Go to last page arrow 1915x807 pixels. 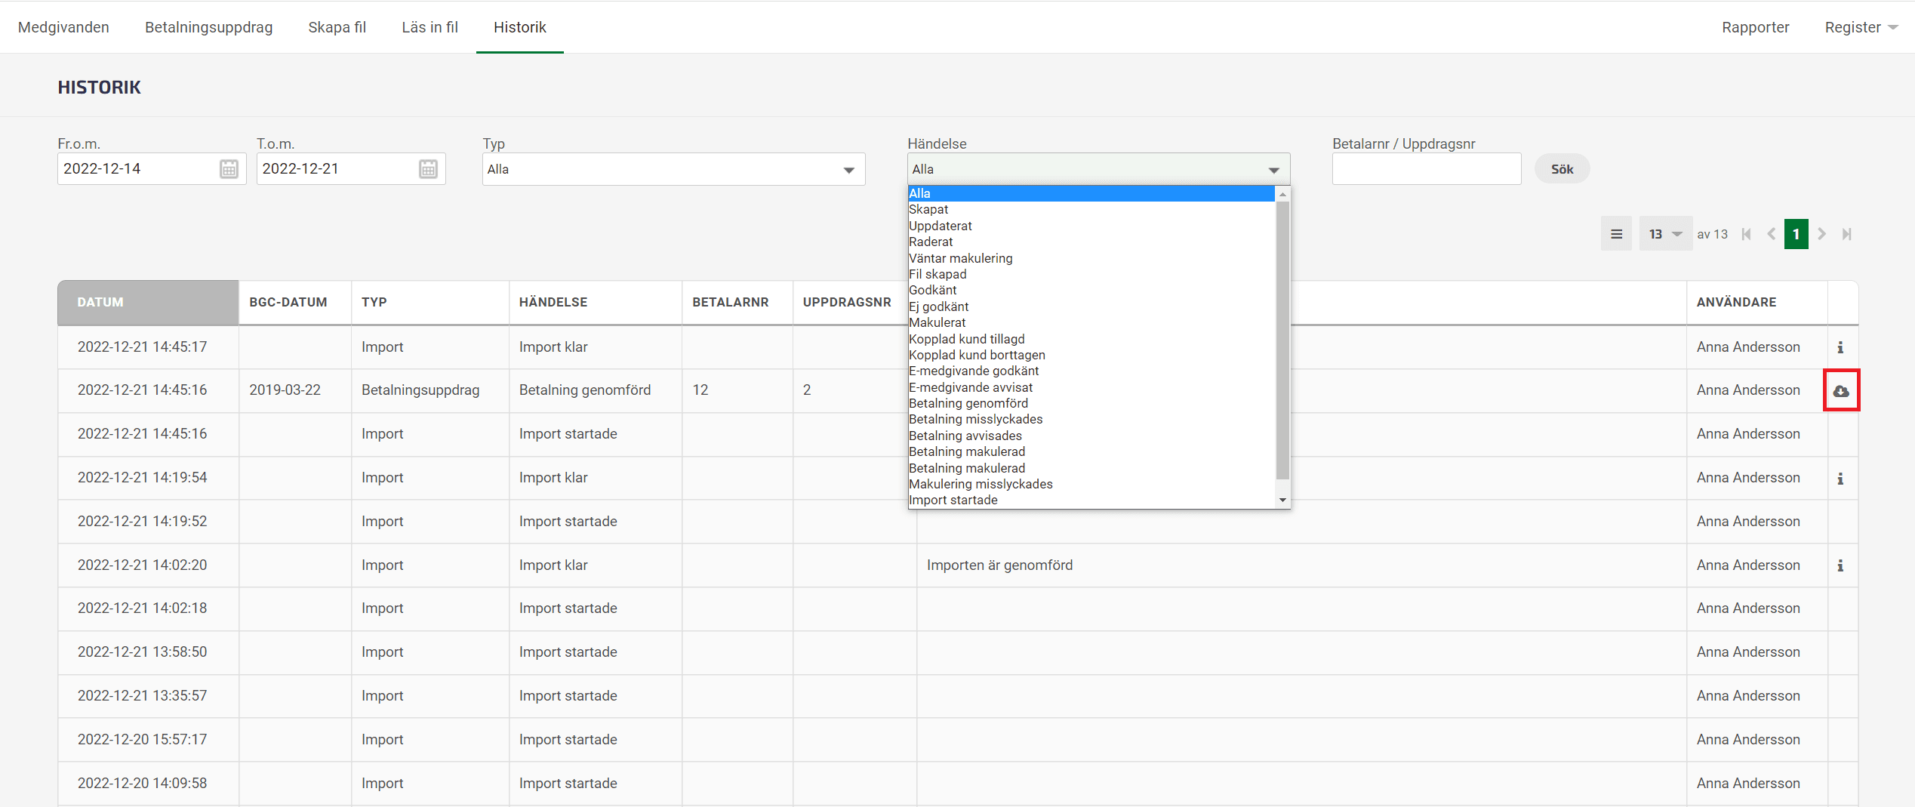pyautogui.click(x=1846, y=234)
